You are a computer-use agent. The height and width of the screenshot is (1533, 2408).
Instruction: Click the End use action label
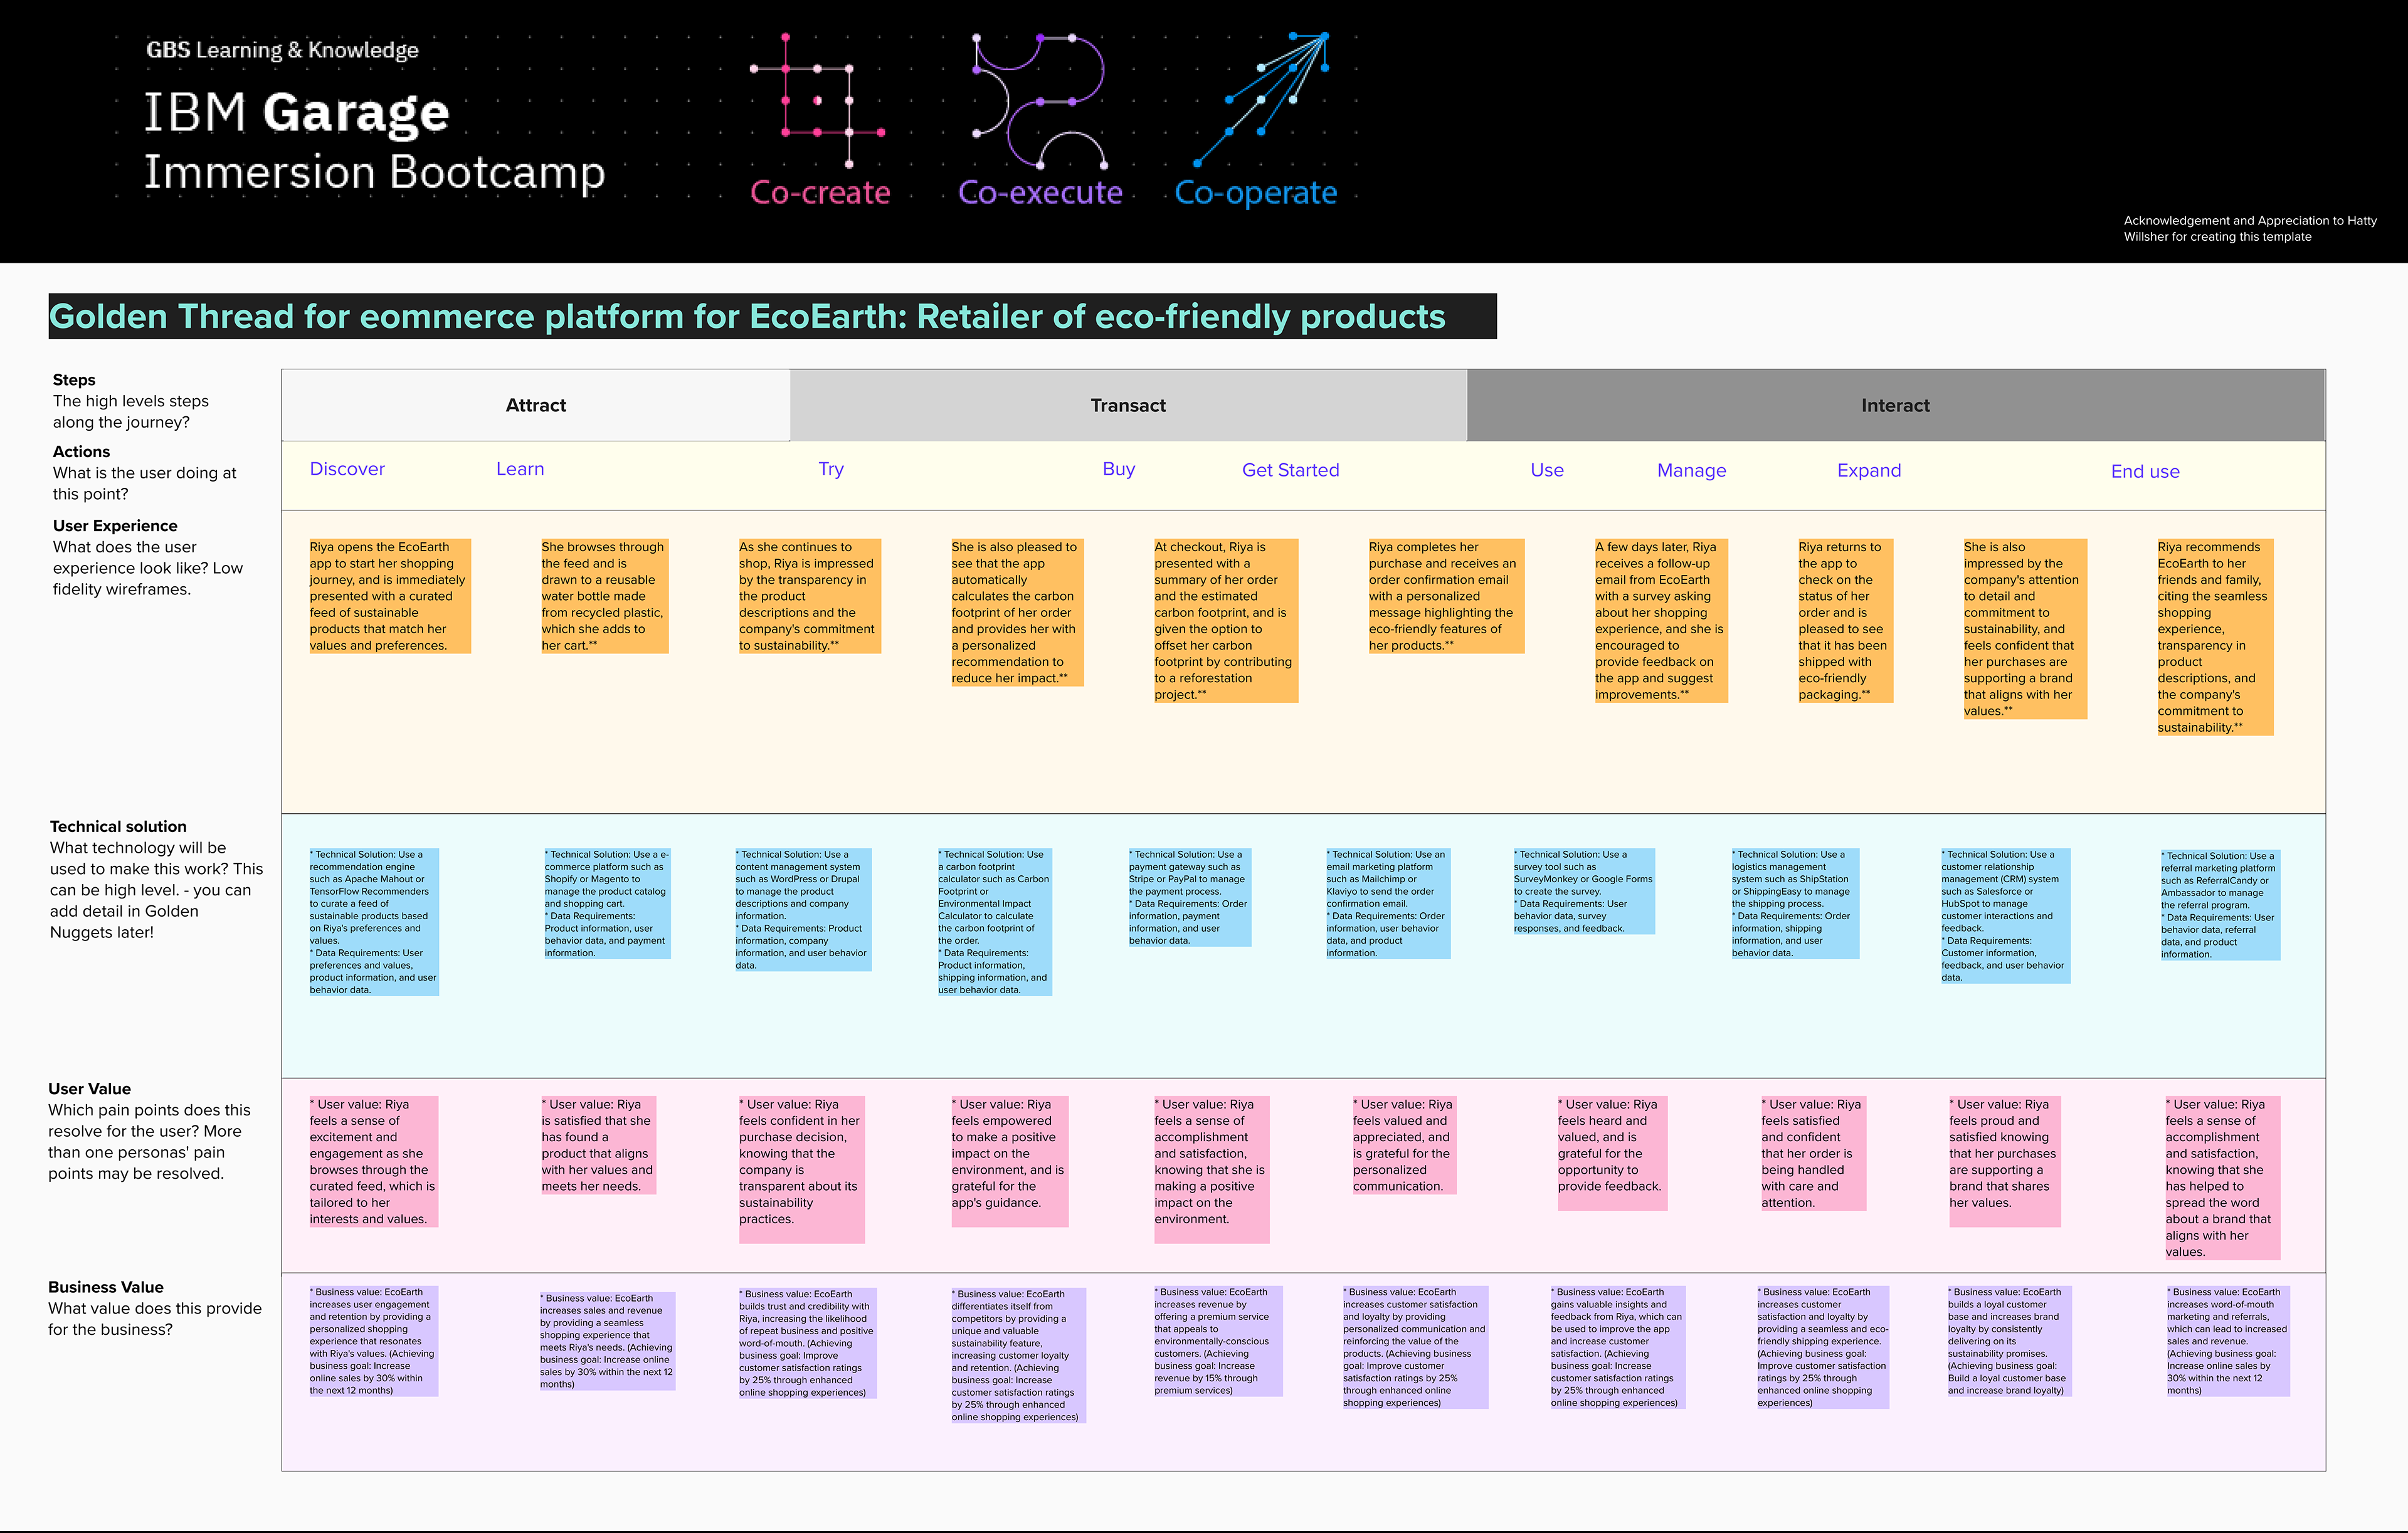coord(2145,472)
